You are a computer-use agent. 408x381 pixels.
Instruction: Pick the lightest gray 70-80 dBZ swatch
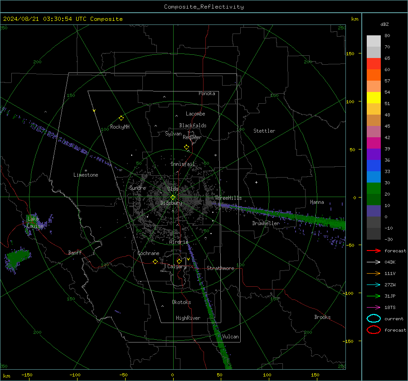[x=374, y=41]
